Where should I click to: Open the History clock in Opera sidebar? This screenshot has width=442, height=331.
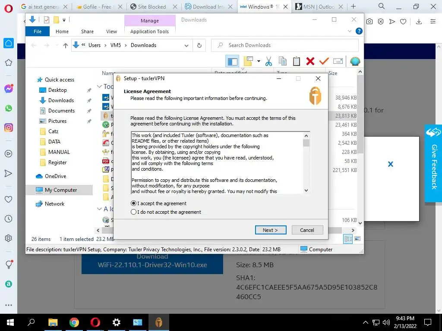click(x=9, y=219)
